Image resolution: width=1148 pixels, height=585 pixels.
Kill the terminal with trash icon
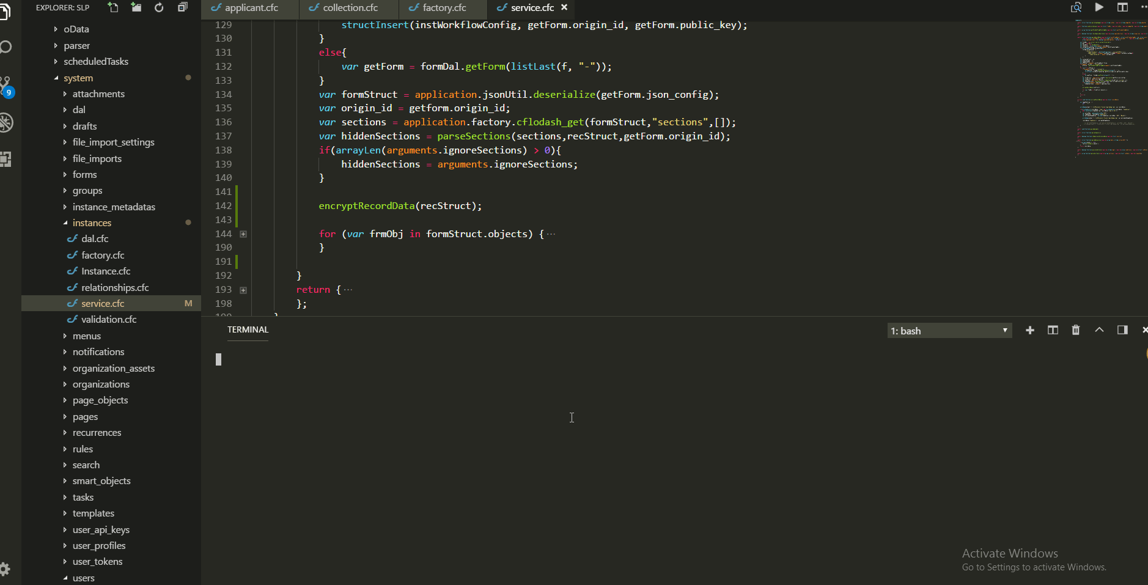(1076, 330)
